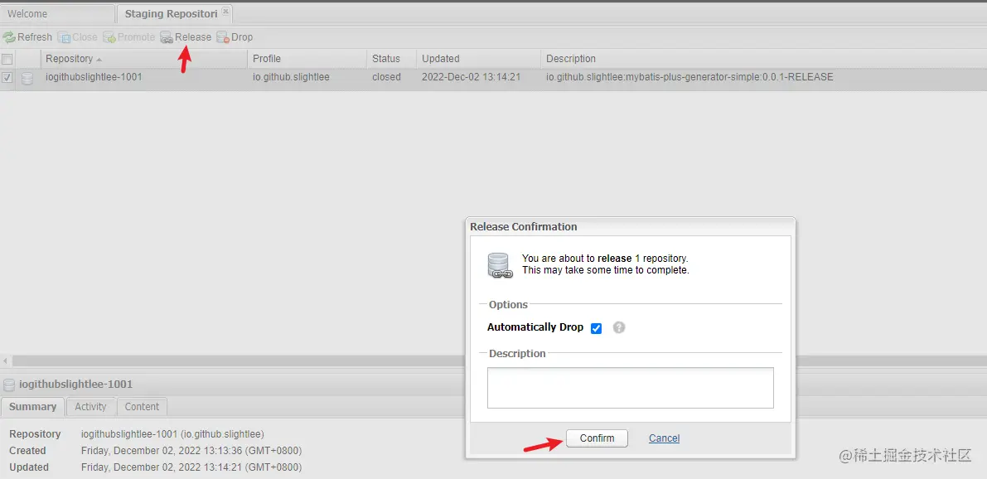Click the Created date value in Summary
The image size is (987, 479).
click(191, 451)
